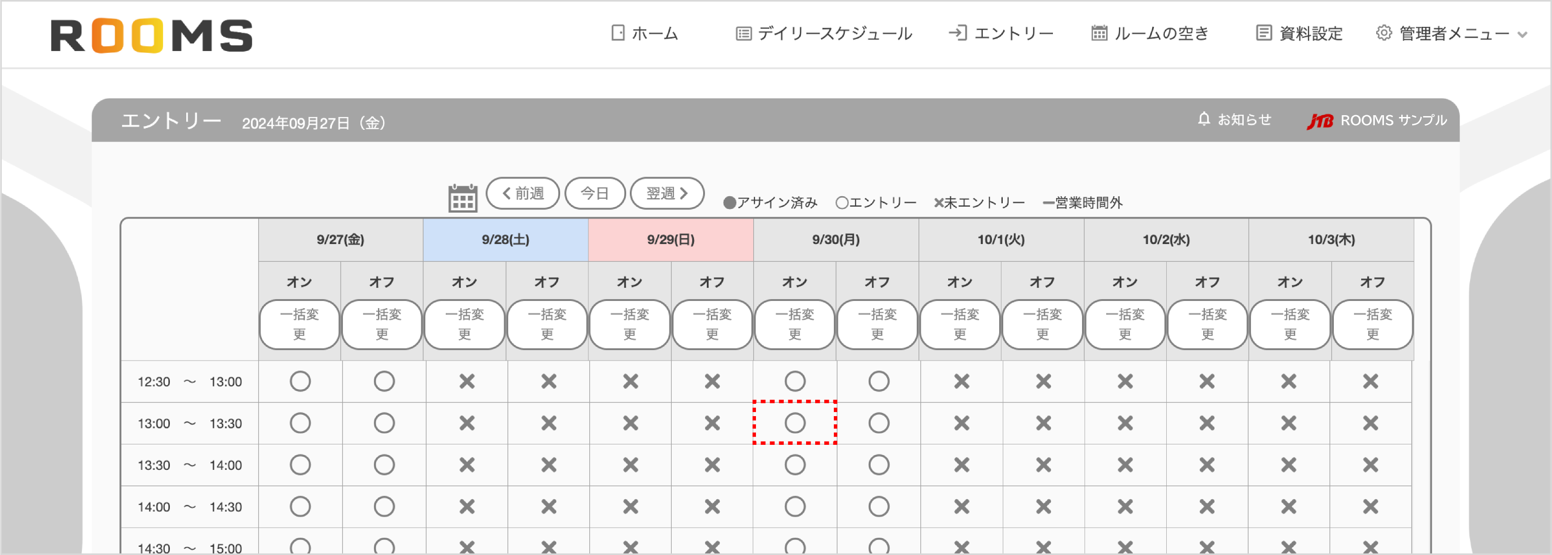
Task: Open the 資料設定 settings icon
Action: [x=1263, y=33]
